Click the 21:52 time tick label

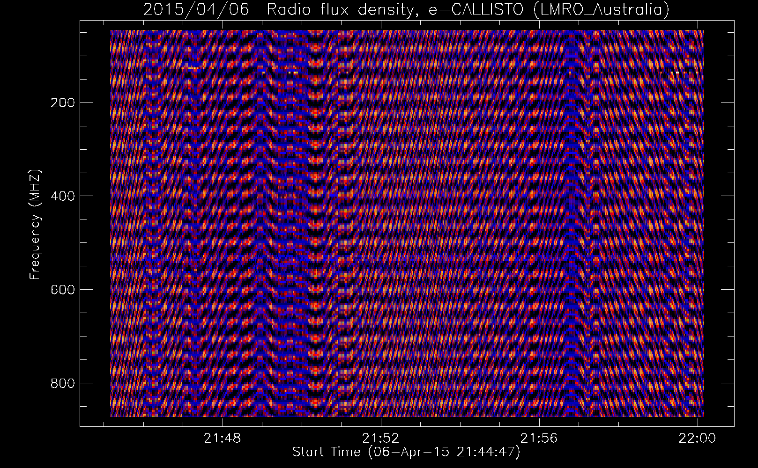click(x=381, y=439)
